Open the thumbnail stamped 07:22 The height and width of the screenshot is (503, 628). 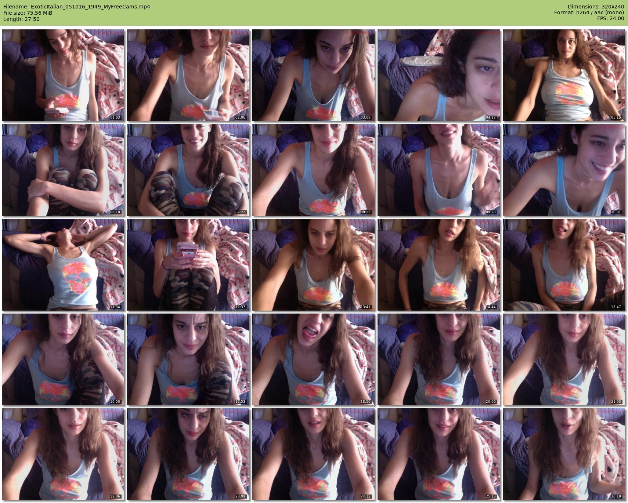188,170
